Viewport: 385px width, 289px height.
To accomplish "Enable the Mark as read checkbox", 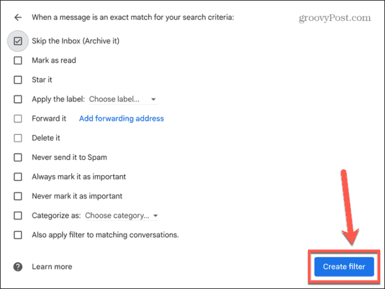I will 18,60.
